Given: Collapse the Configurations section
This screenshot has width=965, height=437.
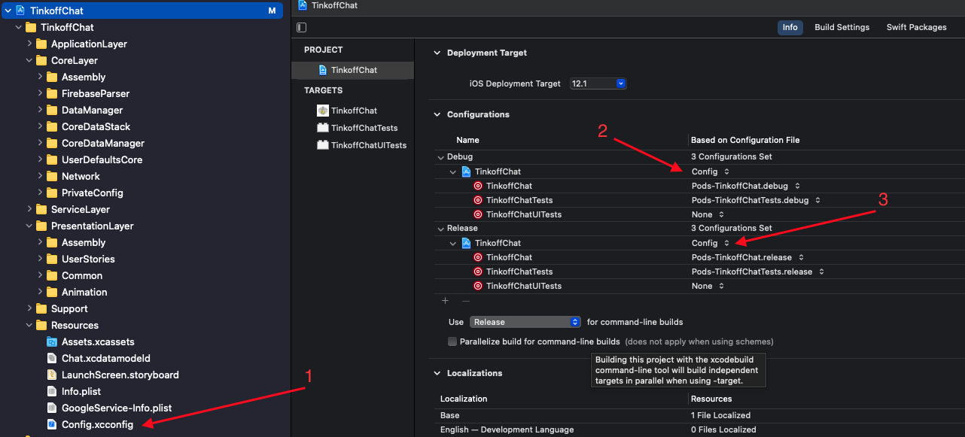Looking at the screenshot, I should tap(437, 114).
